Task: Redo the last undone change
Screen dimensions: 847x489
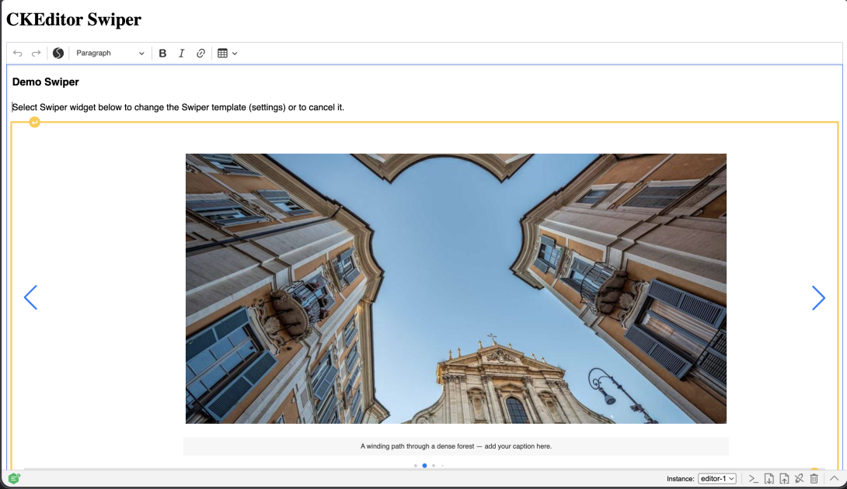Action: coord(37,54)
